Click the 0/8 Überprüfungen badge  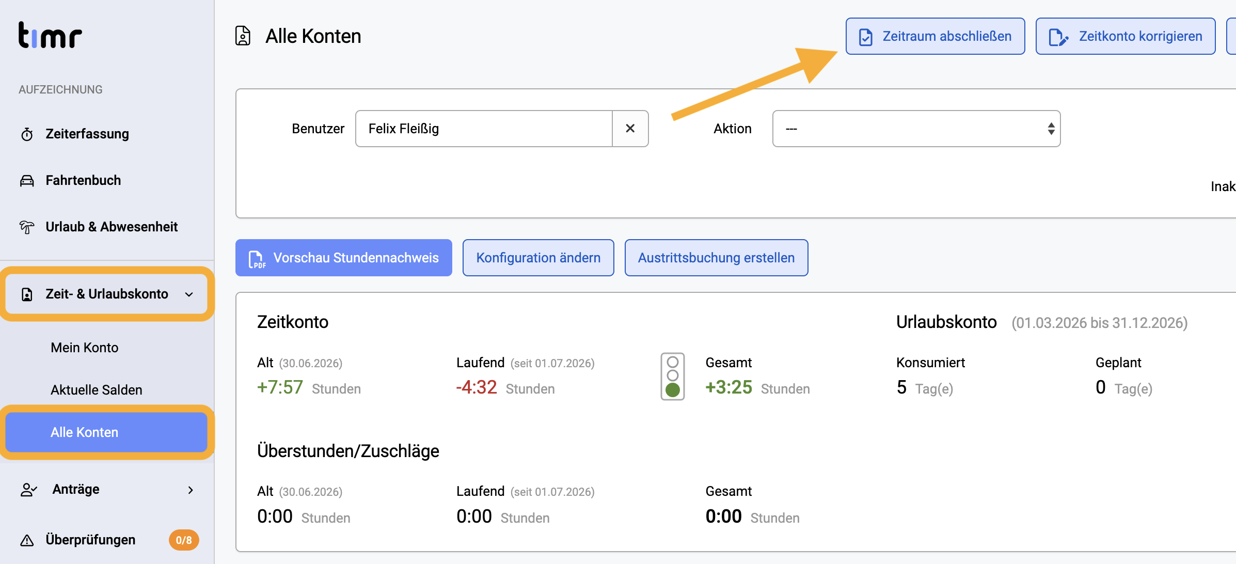184,540
